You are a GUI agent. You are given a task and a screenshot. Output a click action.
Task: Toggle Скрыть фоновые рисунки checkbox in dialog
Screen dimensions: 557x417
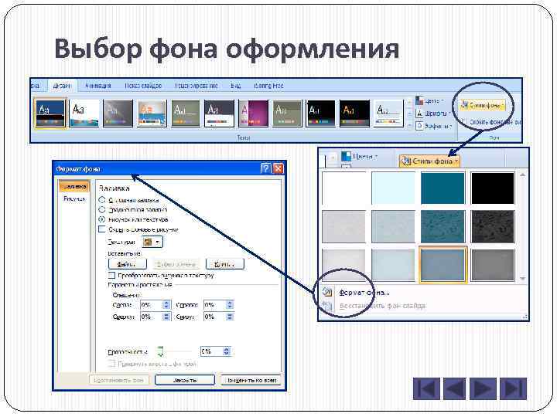point(102,229)
